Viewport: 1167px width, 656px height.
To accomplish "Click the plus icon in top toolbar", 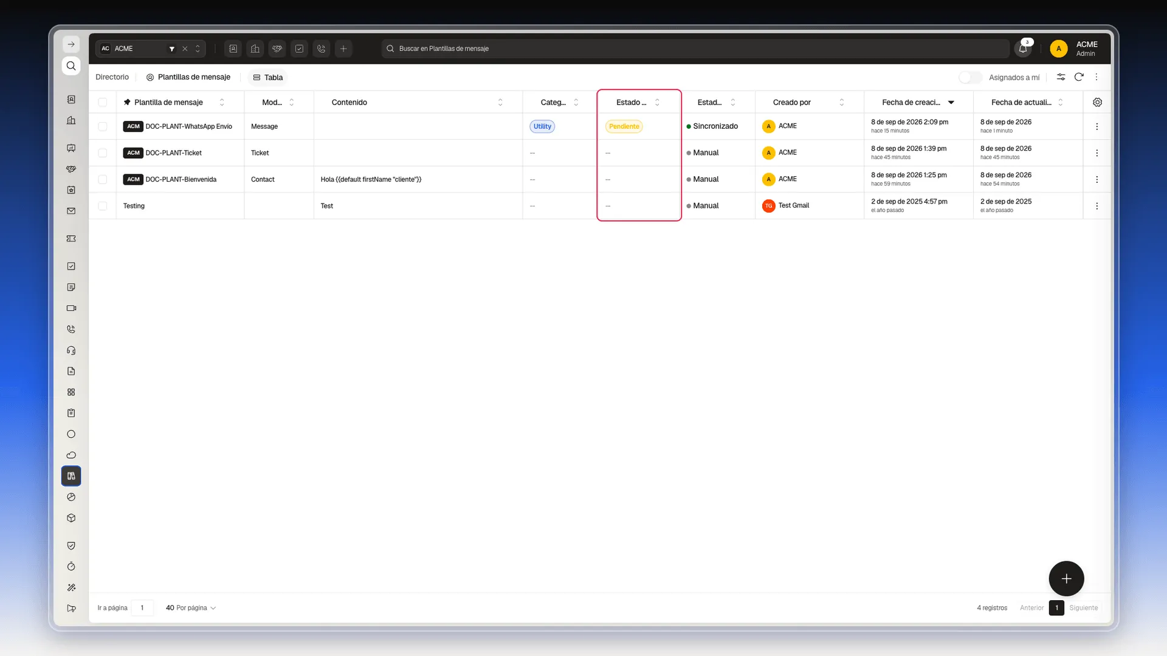I will (x=343, y=49).
